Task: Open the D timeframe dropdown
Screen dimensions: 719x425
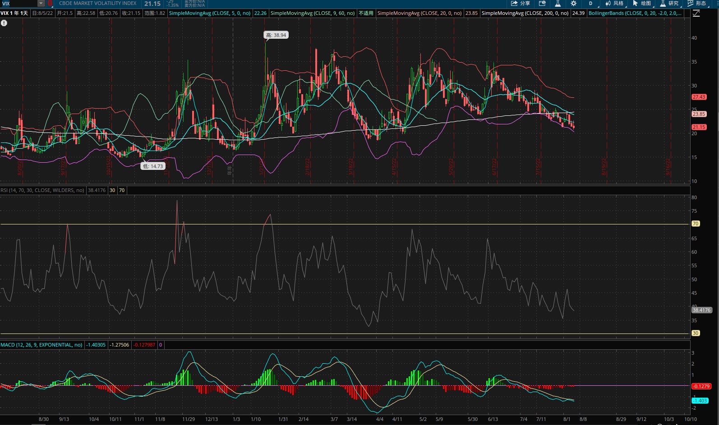Action: coord(591,3)
